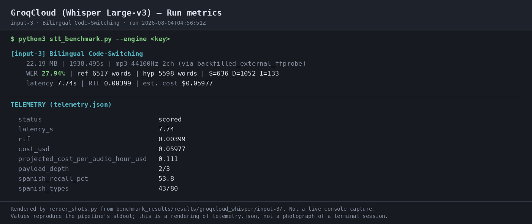Select the Spanish recall value '53.8'

[x=166, y=179]
